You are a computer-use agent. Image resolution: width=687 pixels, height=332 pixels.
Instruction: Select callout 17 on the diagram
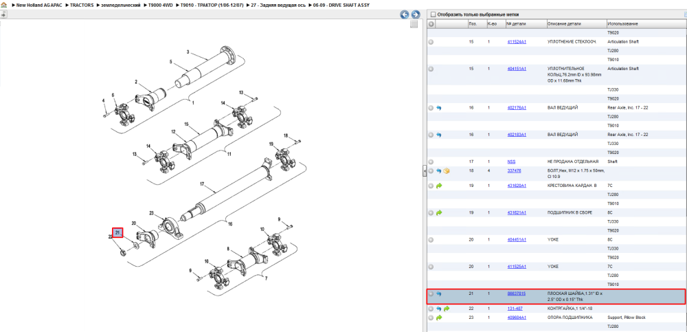pos(202,184)
